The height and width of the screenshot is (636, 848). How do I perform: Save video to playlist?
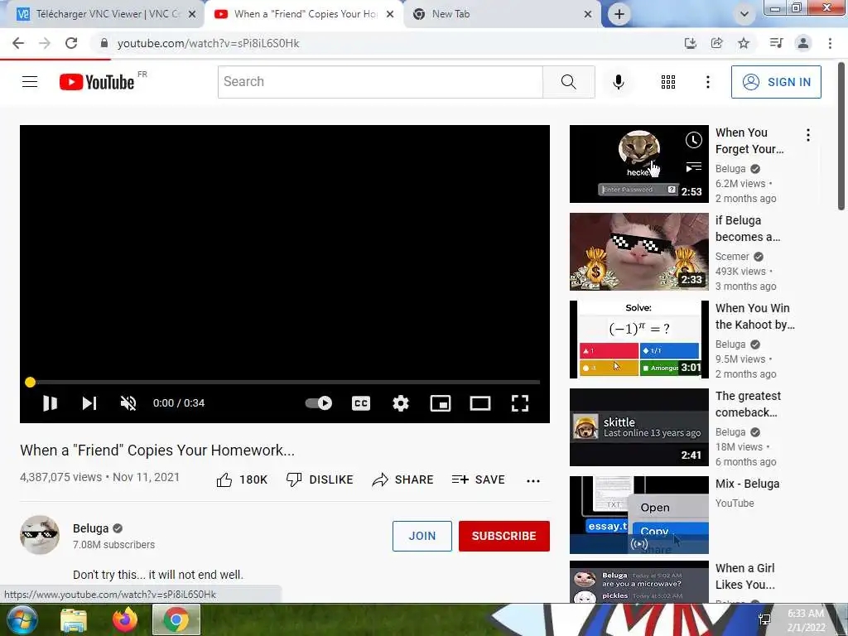pyautogui.click(x=478, y=479)
